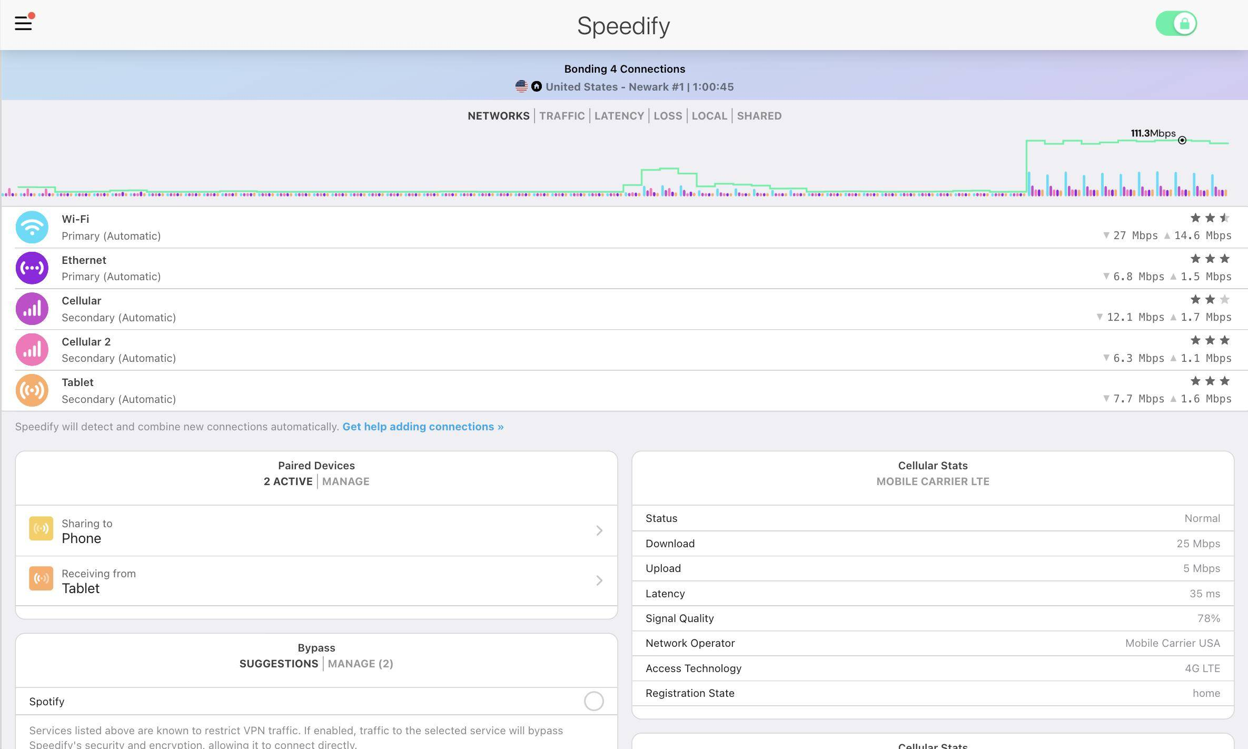Toggle the Speedify VPN connection switch
The image size is (1248, 749).
[x=1176, y=24]
